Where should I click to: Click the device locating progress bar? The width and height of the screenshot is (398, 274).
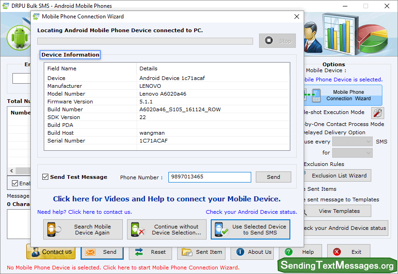coord(145,41)
